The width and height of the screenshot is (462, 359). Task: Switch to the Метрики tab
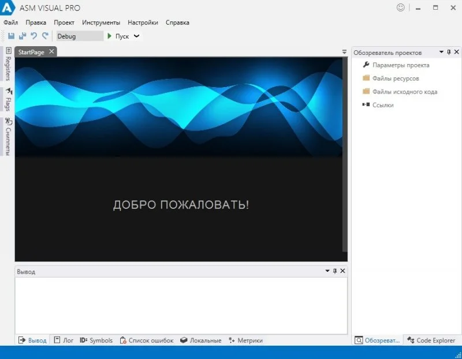[246, 340]
